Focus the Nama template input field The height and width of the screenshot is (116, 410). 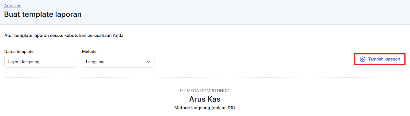tap(41, 62)
